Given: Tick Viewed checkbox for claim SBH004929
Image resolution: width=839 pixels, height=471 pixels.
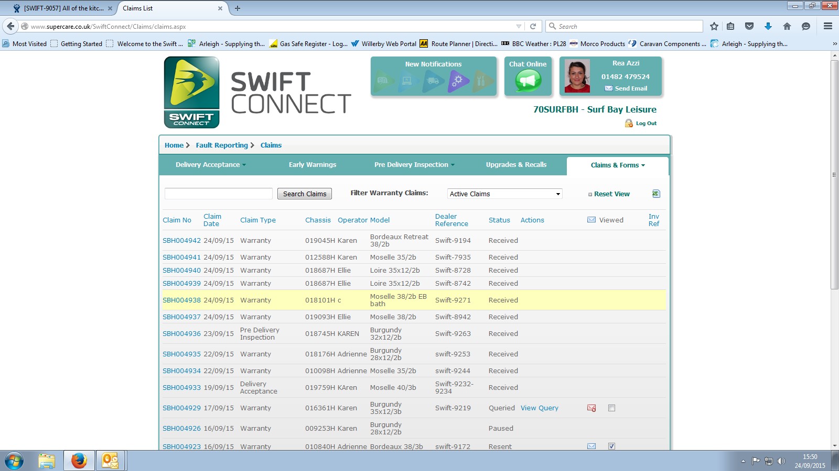Looking at the screenshot, I should 611,408.
